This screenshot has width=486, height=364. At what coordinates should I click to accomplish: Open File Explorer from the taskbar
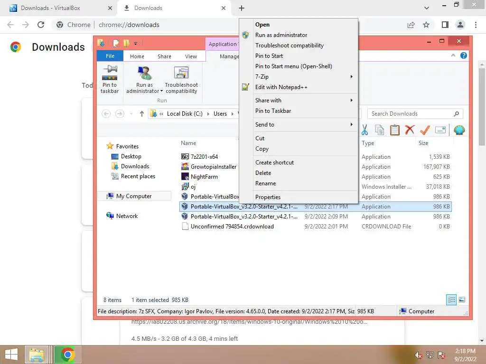tap(37, 355)
